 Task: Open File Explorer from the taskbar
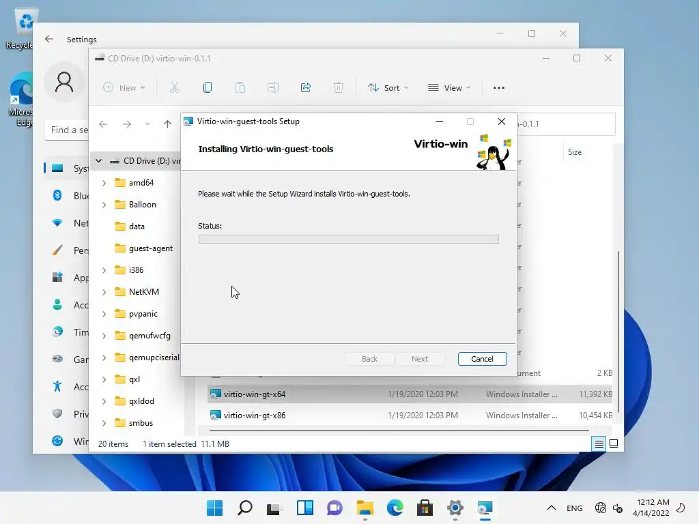tap(365, 508)
